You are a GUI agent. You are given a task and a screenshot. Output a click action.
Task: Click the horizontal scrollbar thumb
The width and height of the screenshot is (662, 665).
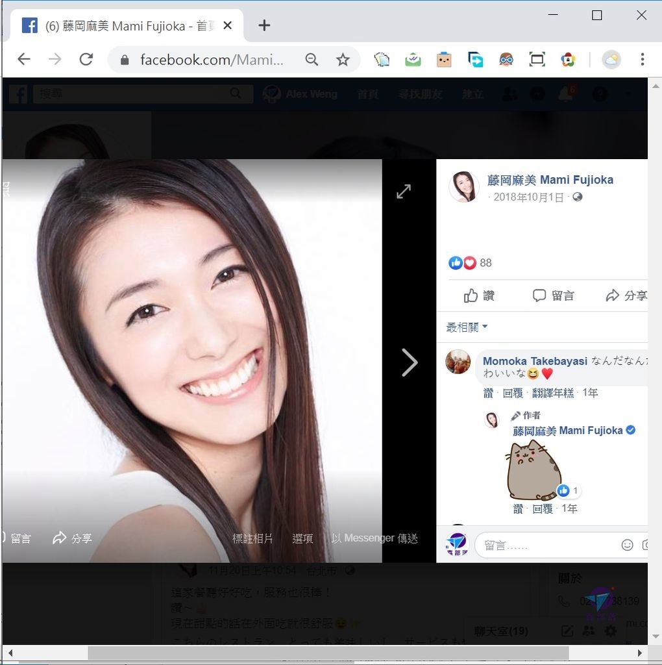pos(328,652)
